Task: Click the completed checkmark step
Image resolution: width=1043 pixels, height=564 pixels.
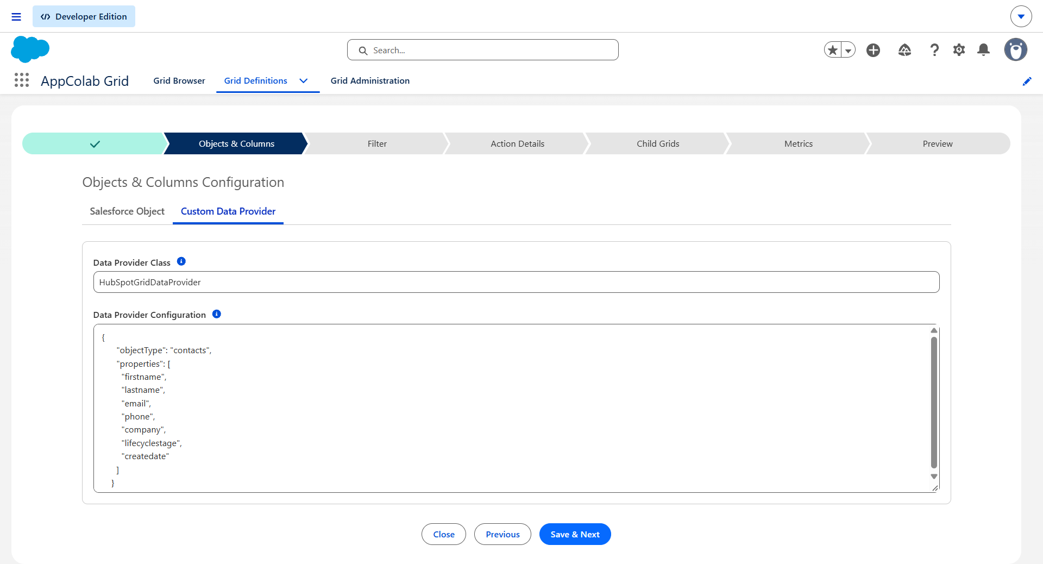Action: tap(95, 143)
